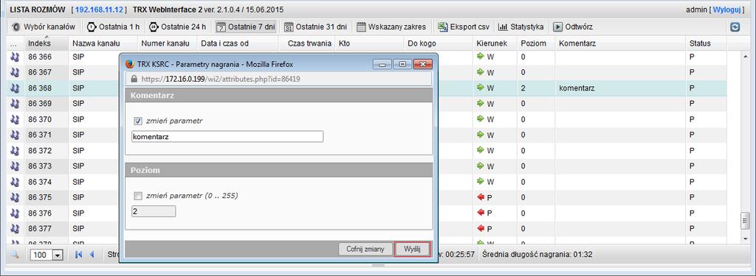Click the refresh icon in the toolbar
Viewport: 756px width, 276px height.
[735, 27]
